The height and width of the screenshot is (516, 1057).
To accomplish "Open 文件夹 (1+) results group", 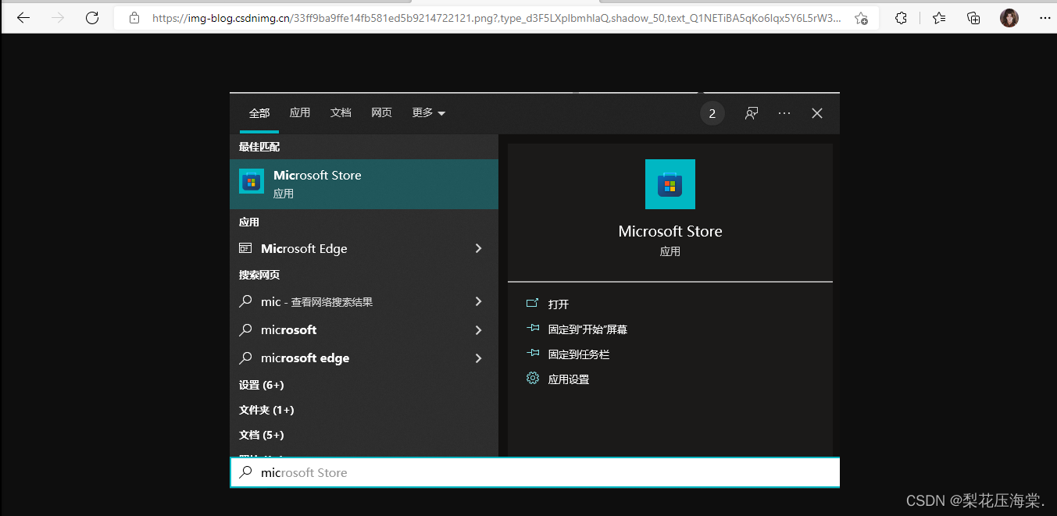I will click(x=266, y=410).
